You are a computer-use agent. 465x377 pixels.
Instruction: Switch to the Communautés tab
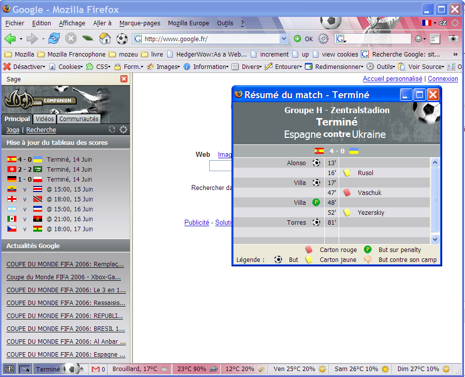click(x=79, y=119)
